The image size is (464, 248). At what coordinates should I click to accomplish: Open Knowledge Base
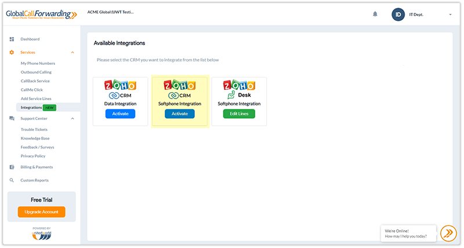pos(35,138)
